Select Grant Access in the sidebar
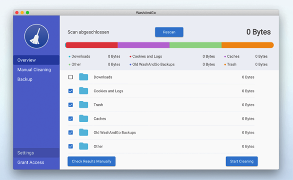This screenshot has width=293, height=180. pyautogui.click(x=37, y=162)
